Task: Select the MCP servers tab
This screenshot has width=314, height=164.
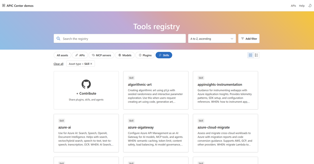Action: click(101, 55)
